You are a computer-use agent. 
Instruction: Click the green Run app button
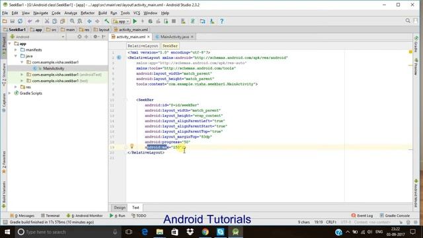(x=135, y=21)
